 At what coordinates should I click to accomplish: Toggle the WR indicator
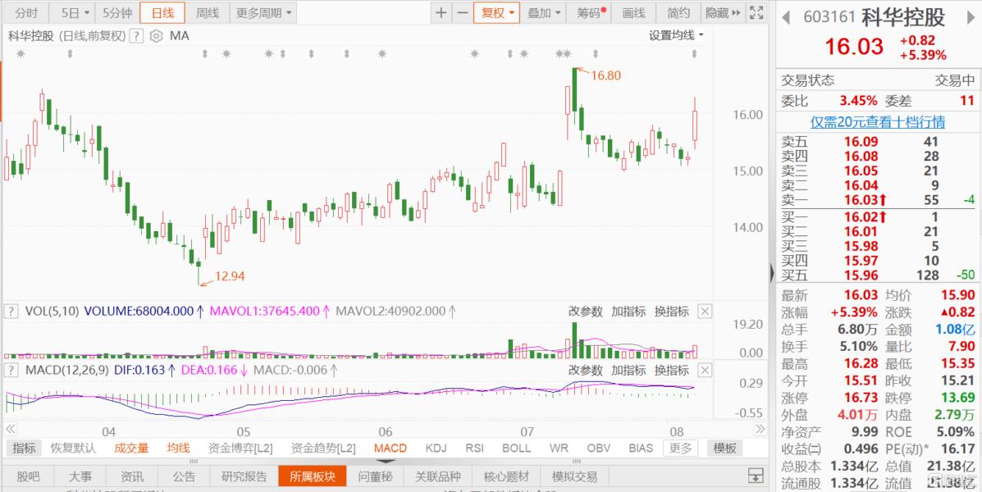click(559, 449)
